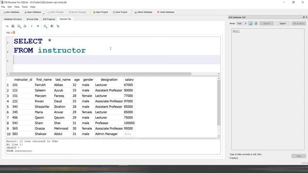Switch to the Edit Pragmas tab

(49, 19)
